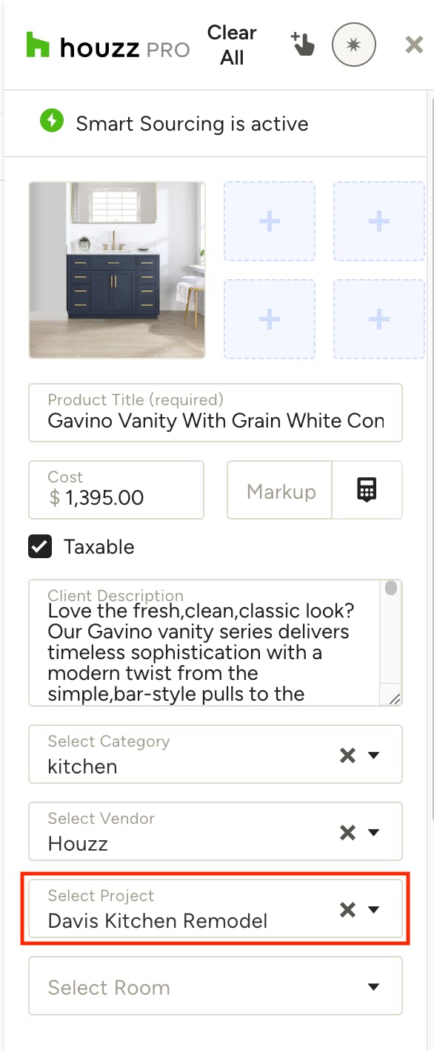
Task: Add an image in the bottom-right empty slot
Action: coord(379,319)
